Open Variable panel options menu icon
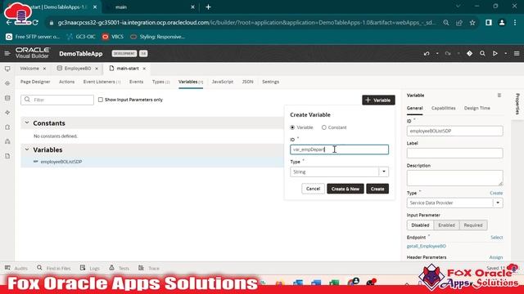Screen dimensions: 524x294 point(499,96)
